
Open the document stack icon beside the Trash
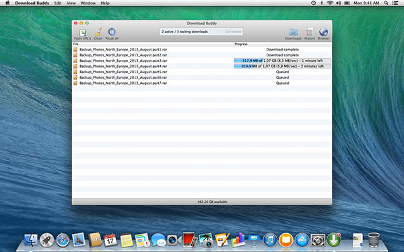tap(358, 240)
